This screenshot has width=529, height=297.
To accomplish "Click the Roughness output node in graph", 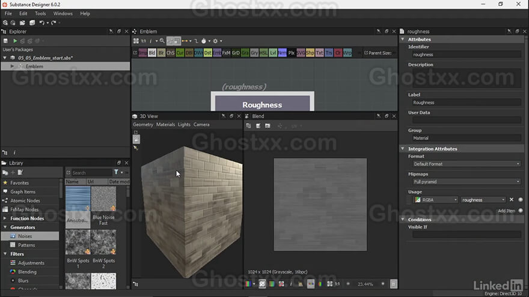I will coord(263,101).
